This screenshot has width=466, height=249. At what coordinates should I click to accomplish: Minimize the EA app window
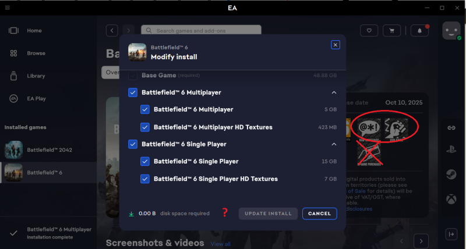(427, 8)
